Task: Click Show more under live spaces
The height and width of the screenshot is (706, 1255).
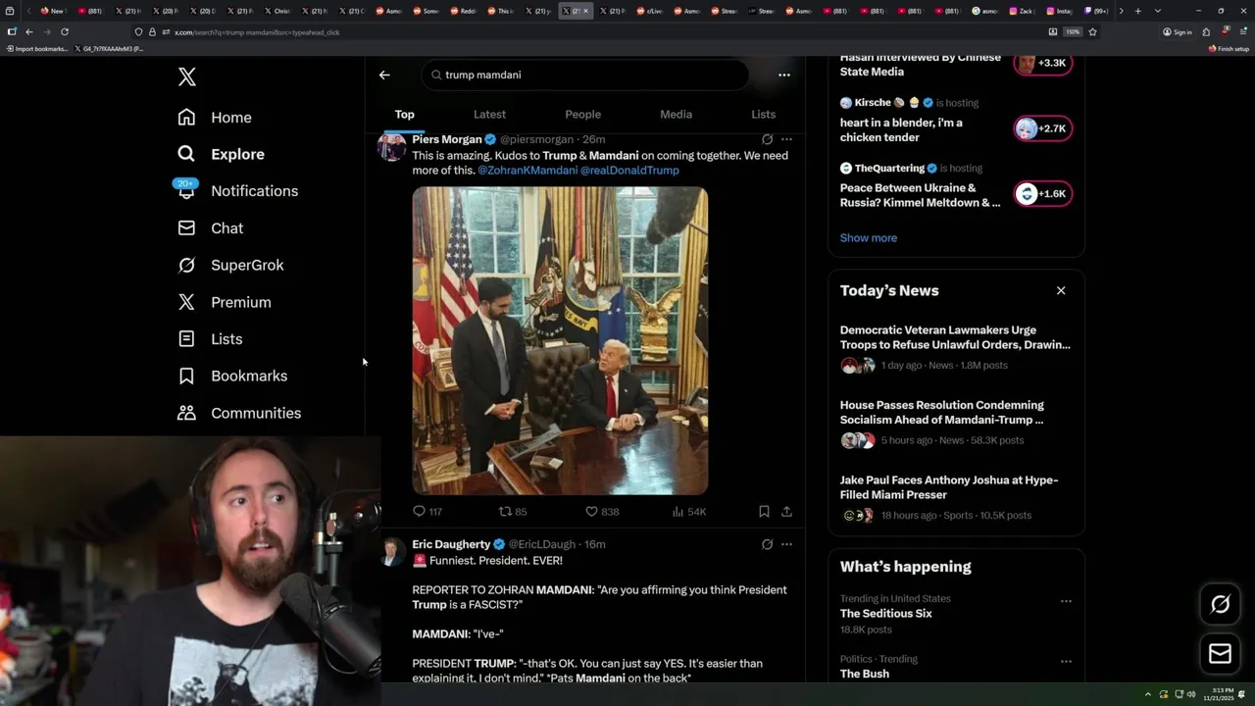Action: point(868,238)
